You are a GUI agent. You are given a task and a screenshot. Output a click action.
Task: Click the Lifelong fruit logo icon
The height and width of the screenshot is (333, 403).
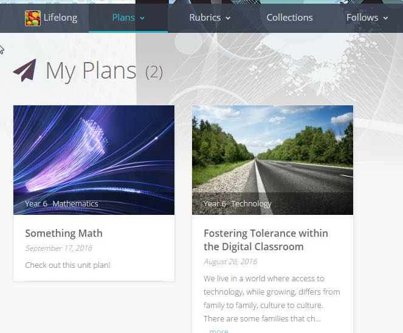click(x=33, y=18)
